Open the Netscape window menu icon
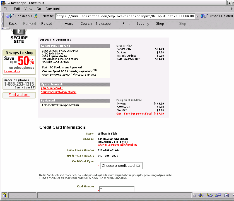Viewport: 234px width, 201px height. click(3, 3)
